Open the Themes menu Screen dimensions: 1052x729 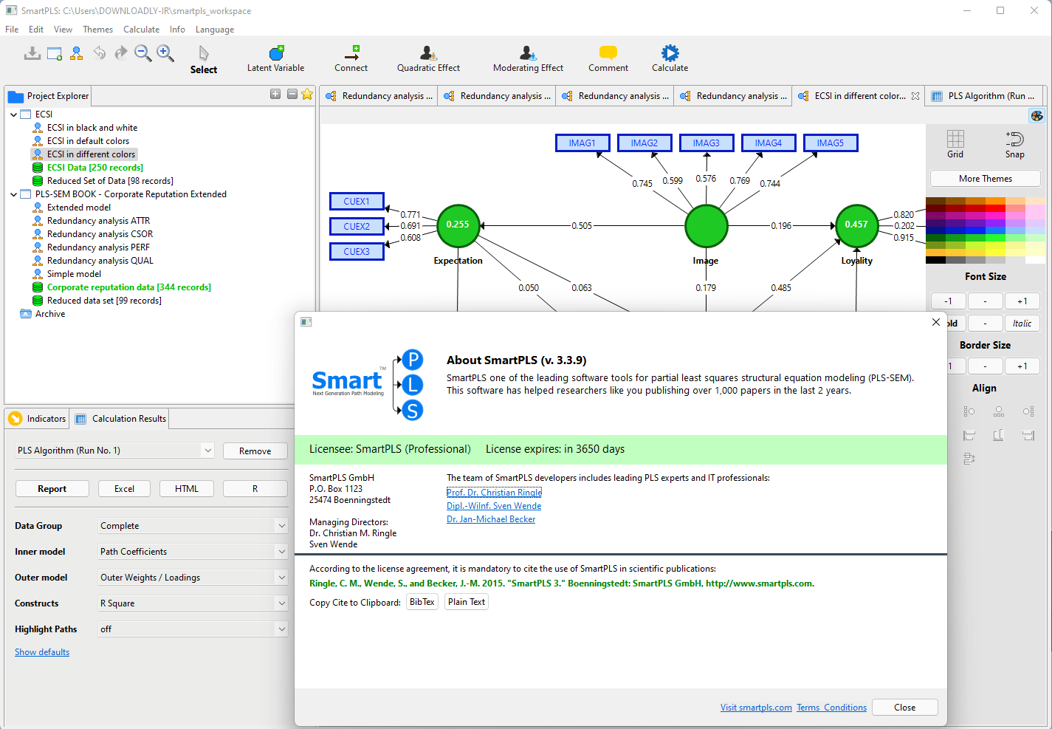97,30
